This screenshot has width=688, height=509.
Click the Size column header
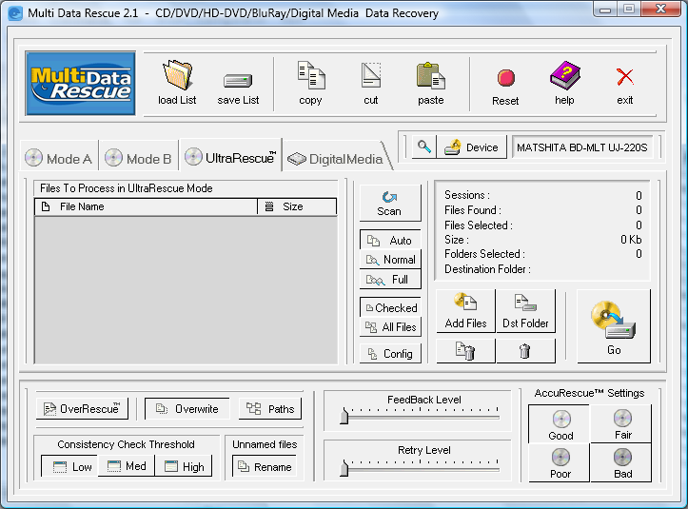[297, 206]
